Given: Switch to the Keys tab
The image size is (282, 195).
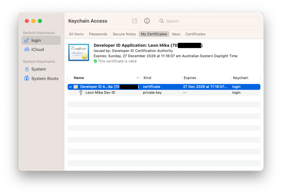Looking at the screenshot, I should (176, 34).
